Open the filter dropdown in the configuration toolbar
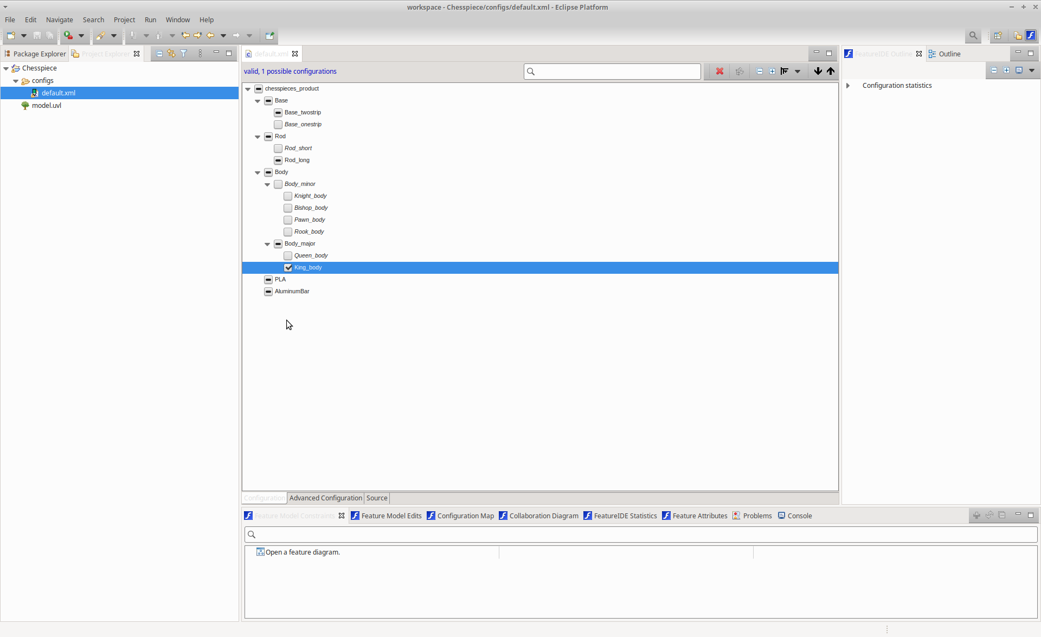The height and width of the screenshot is (637, 1041). coord(798,71)
